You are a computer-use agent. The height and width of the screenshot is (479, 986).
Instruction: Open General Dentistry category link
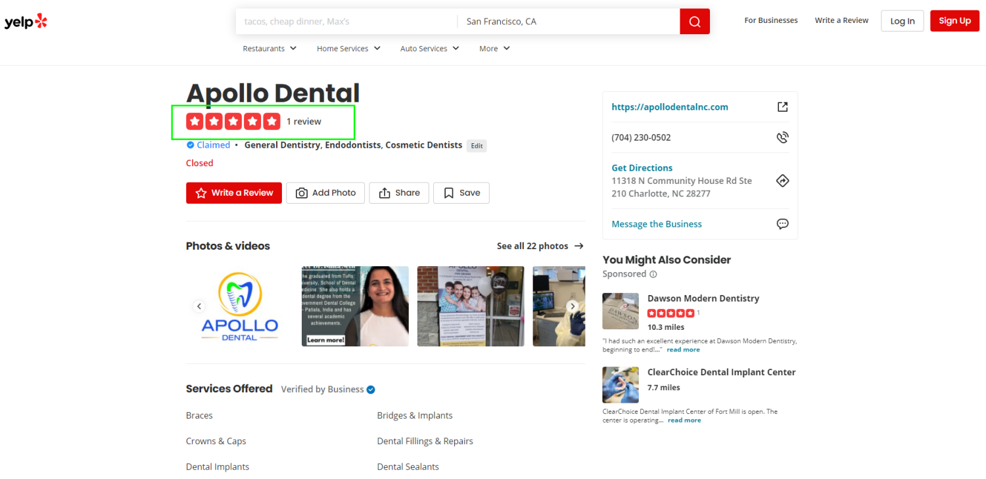[x=282, y=145]
